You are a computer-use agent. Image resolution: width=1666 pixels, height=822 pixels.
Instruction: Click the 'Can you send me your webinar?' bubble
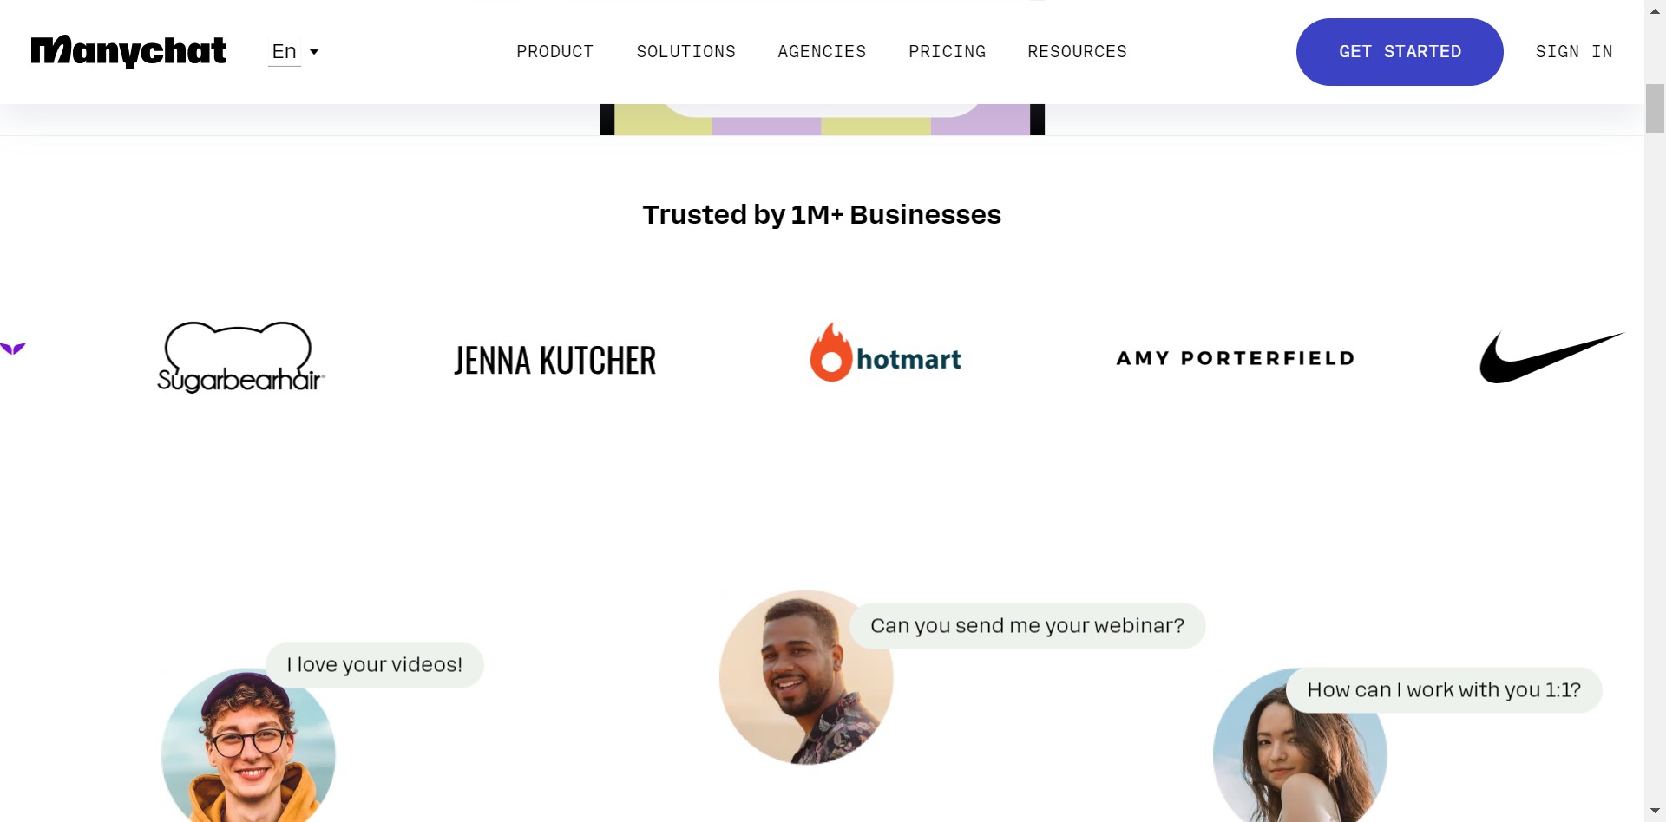pos(1026,626)
